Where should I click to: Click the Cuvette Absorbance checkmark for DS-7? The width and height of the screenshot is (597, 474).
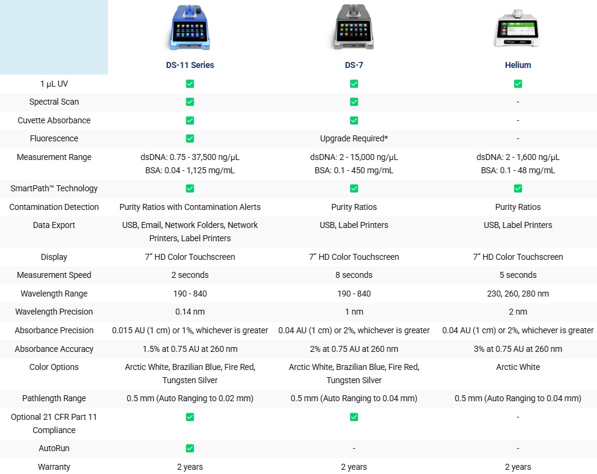tap(354, 120)
